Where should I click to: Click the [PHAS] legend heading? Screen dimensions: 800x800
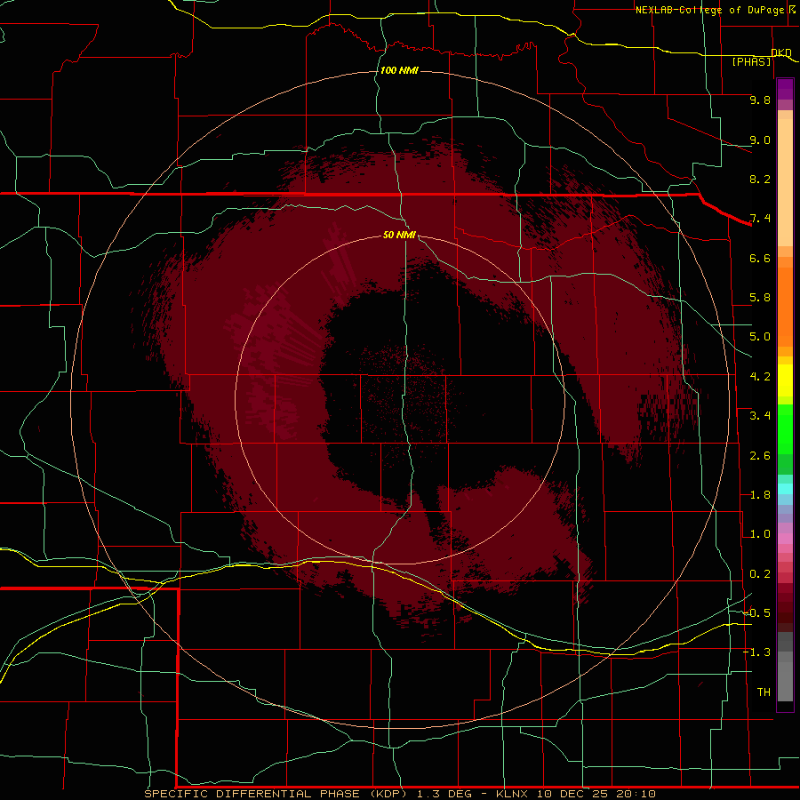[751, 61]
